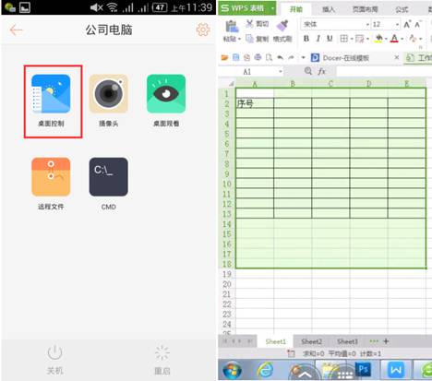This screenshot has height=381, width=432.
Task: Click the formula bar input field
Action: click(384, 72)
